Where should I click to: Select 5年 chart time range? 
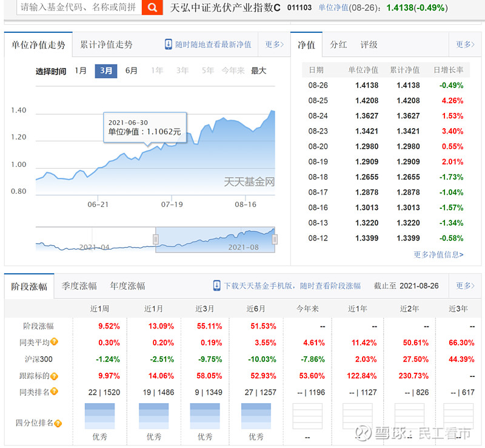[208, 70]
